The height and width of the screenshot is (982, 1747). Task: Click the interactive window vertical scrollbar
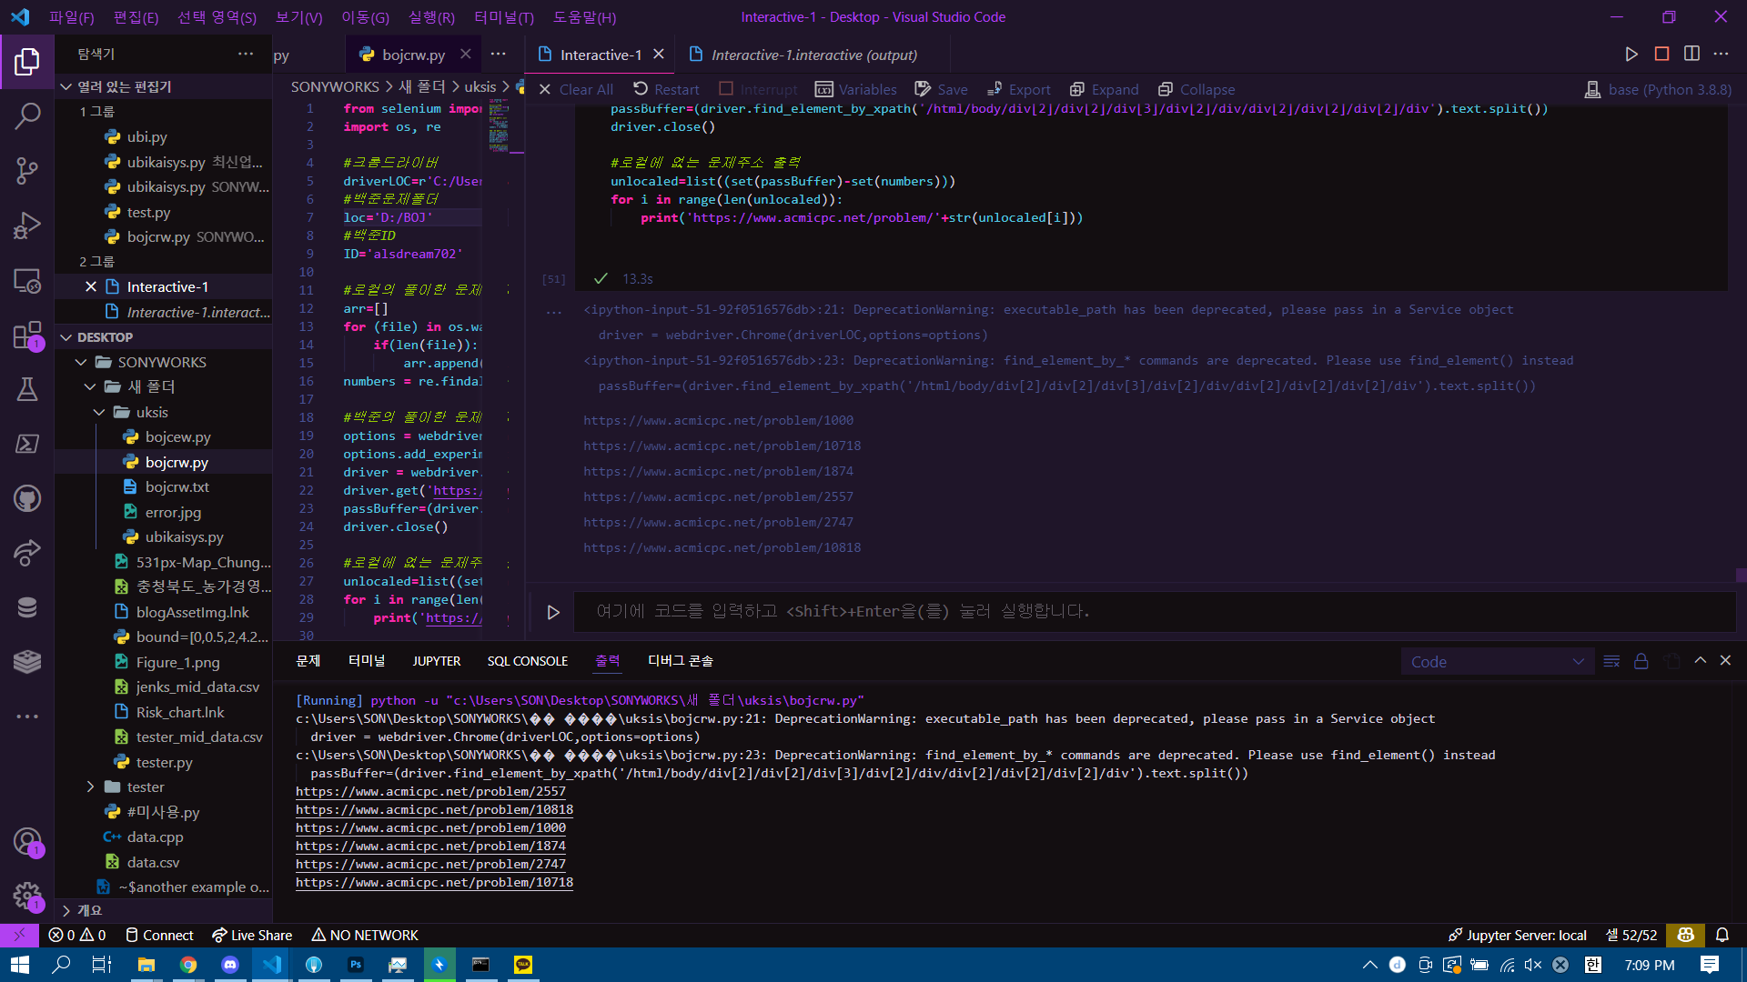[1741, 574]
